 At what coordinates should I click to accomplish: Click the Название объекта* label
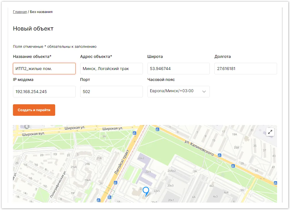click(32, 56)
